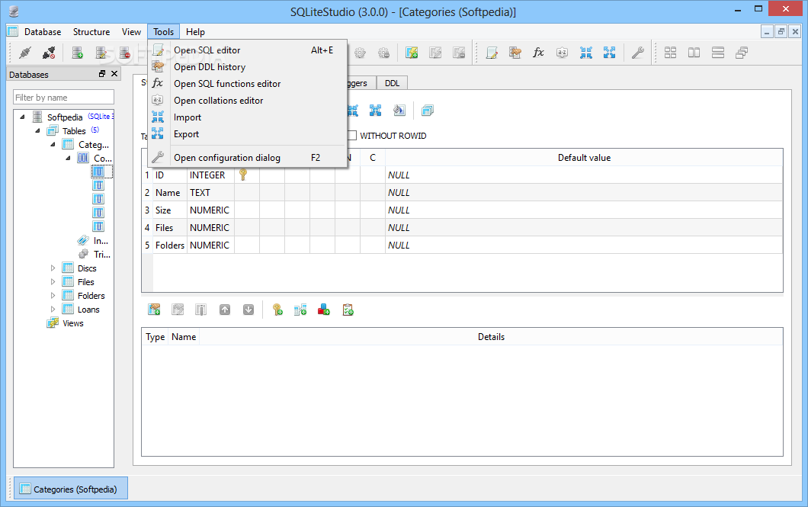Image resolution: width=808 pixels, height=507 pixels.
Task: Collapse the Tables node arrow
Action: point(37,131)
